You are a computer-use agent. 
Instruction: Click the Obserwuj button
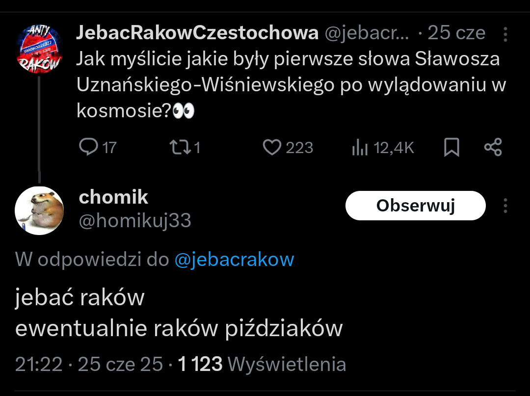pyautogui.click(x=415, y=206)
